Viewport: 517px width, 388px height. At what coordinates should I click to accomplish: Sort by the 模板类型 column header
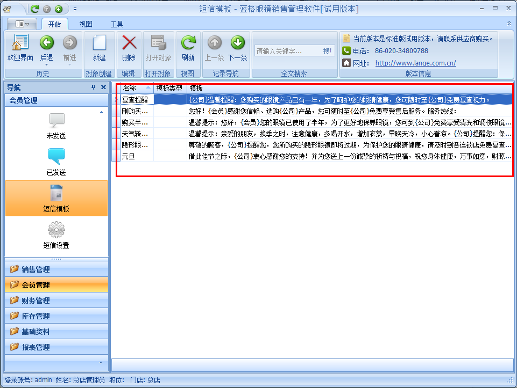click(170, 88)
